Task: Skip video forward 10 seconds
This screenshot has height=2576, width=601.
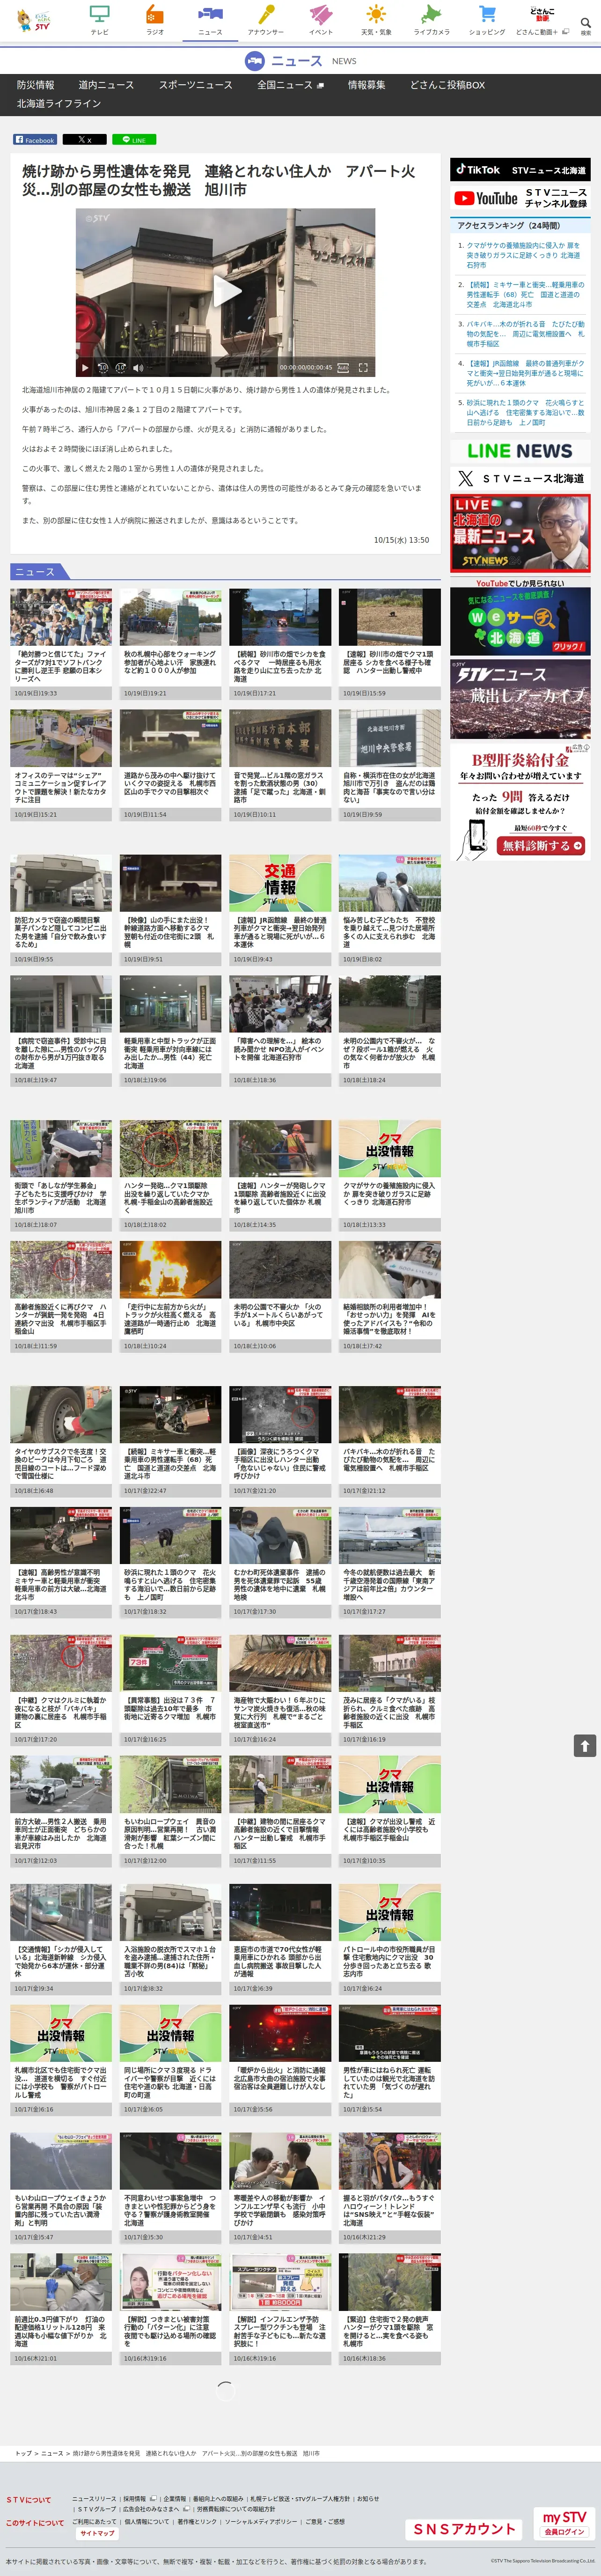Action: pyautogui.click(x=120, y=368)
